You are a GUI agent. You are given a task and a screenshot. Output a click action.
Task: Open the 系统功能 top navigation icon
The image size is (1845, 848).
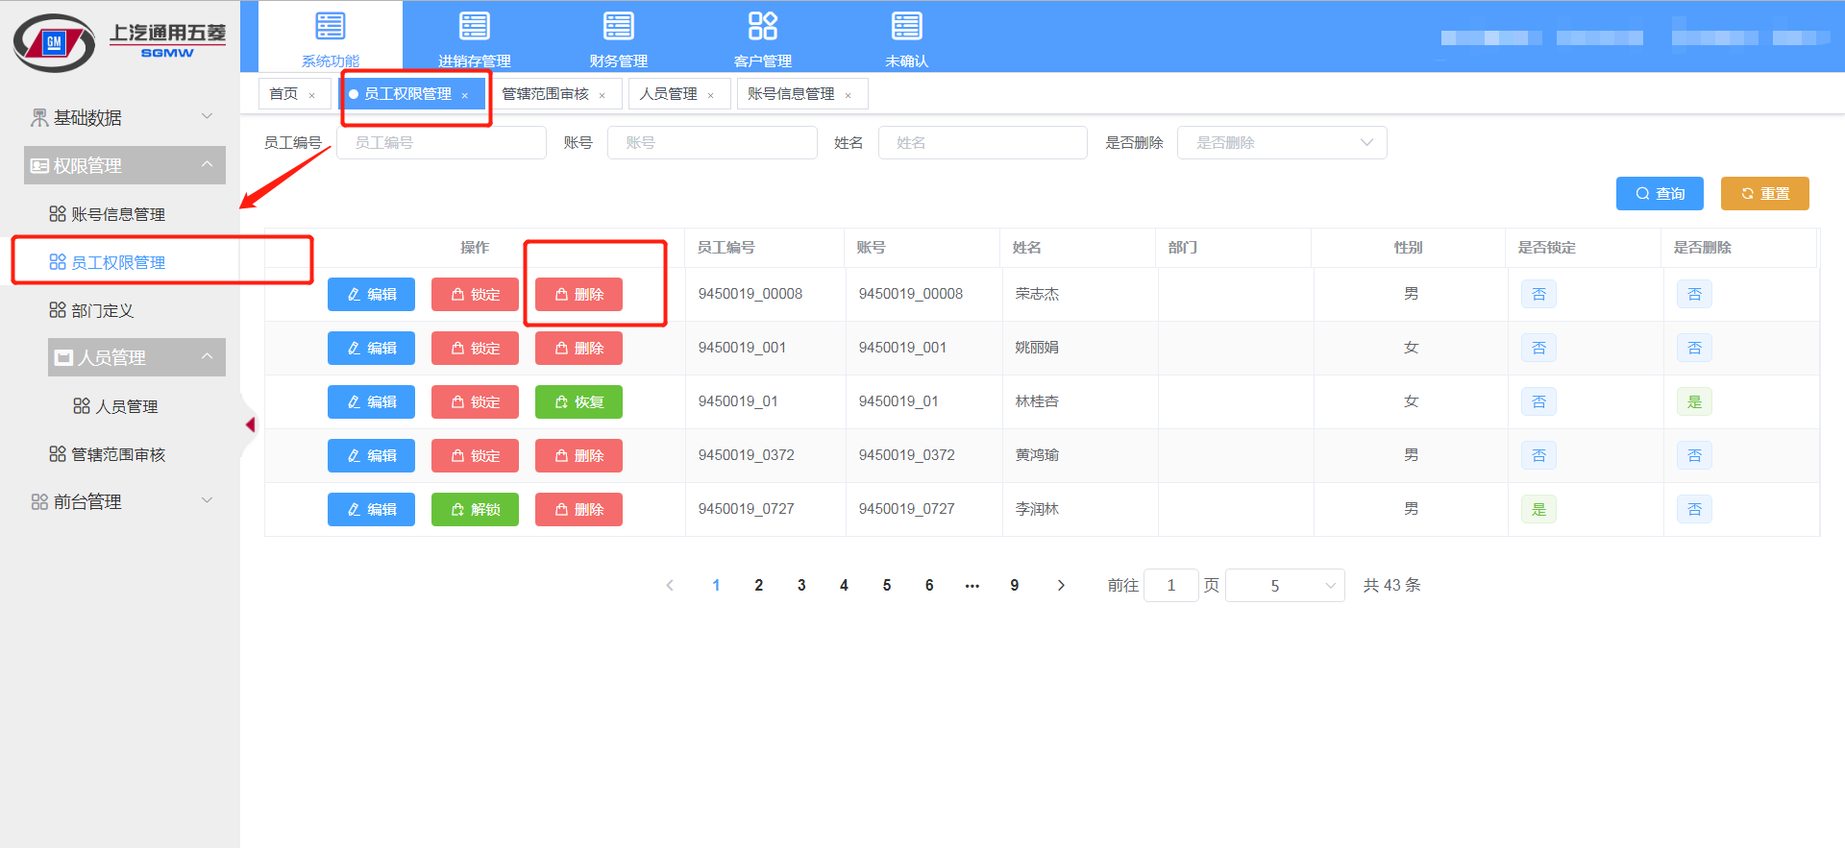(330, 26)
